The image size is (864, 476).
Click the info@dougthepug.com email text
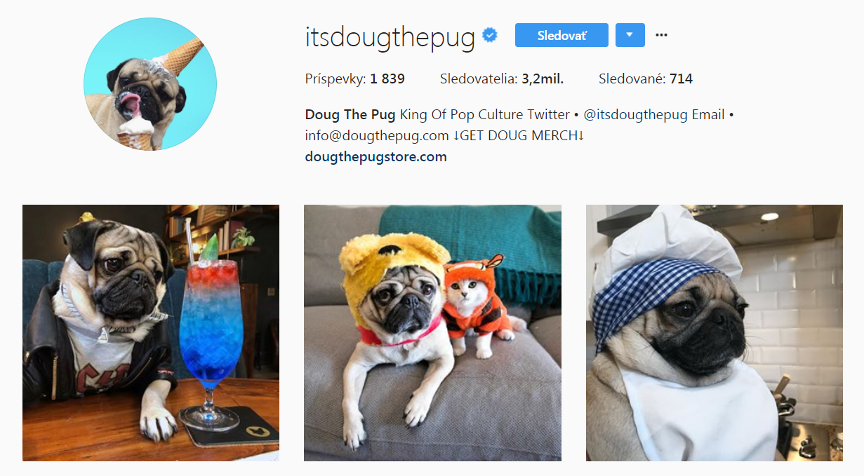pos(377,135)
